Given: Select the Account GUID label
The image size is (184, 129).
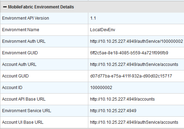Looking at the screenshot, I should click(15, 76).
